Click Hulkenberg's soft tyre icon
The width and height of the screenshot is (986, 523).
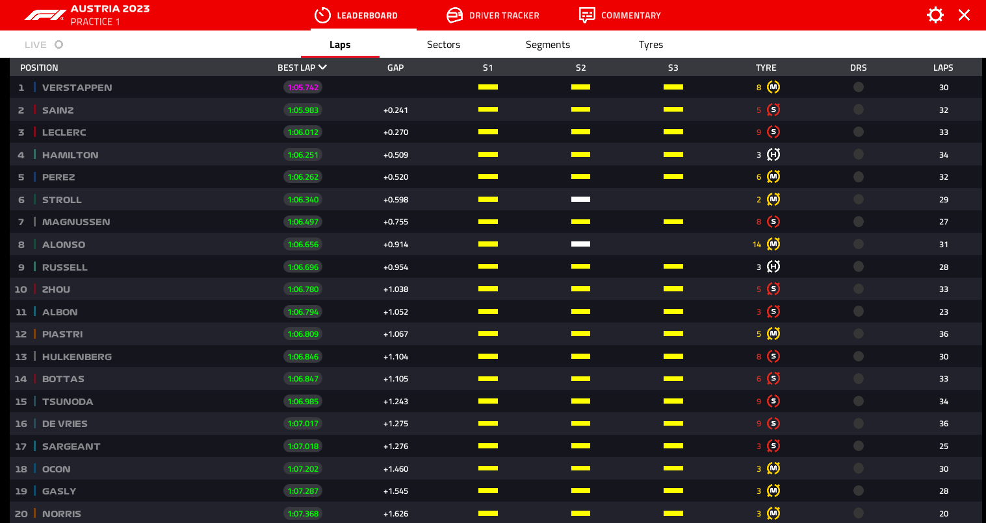click(773, 356)
